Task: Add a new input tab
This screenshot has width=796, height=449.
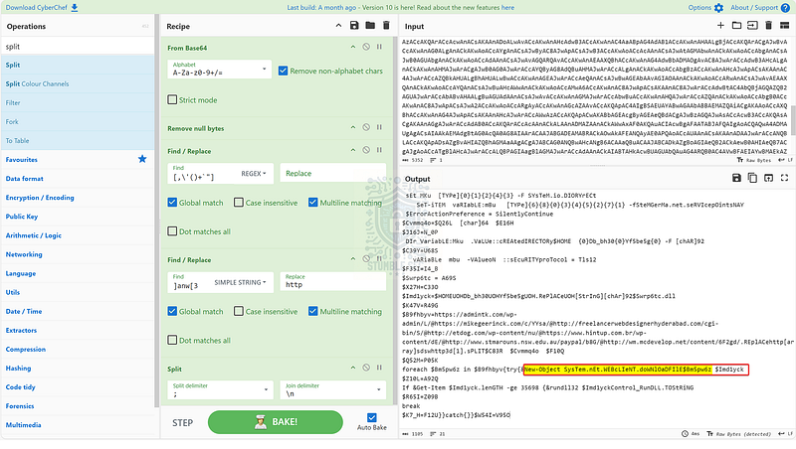Action: click(720, 26)
